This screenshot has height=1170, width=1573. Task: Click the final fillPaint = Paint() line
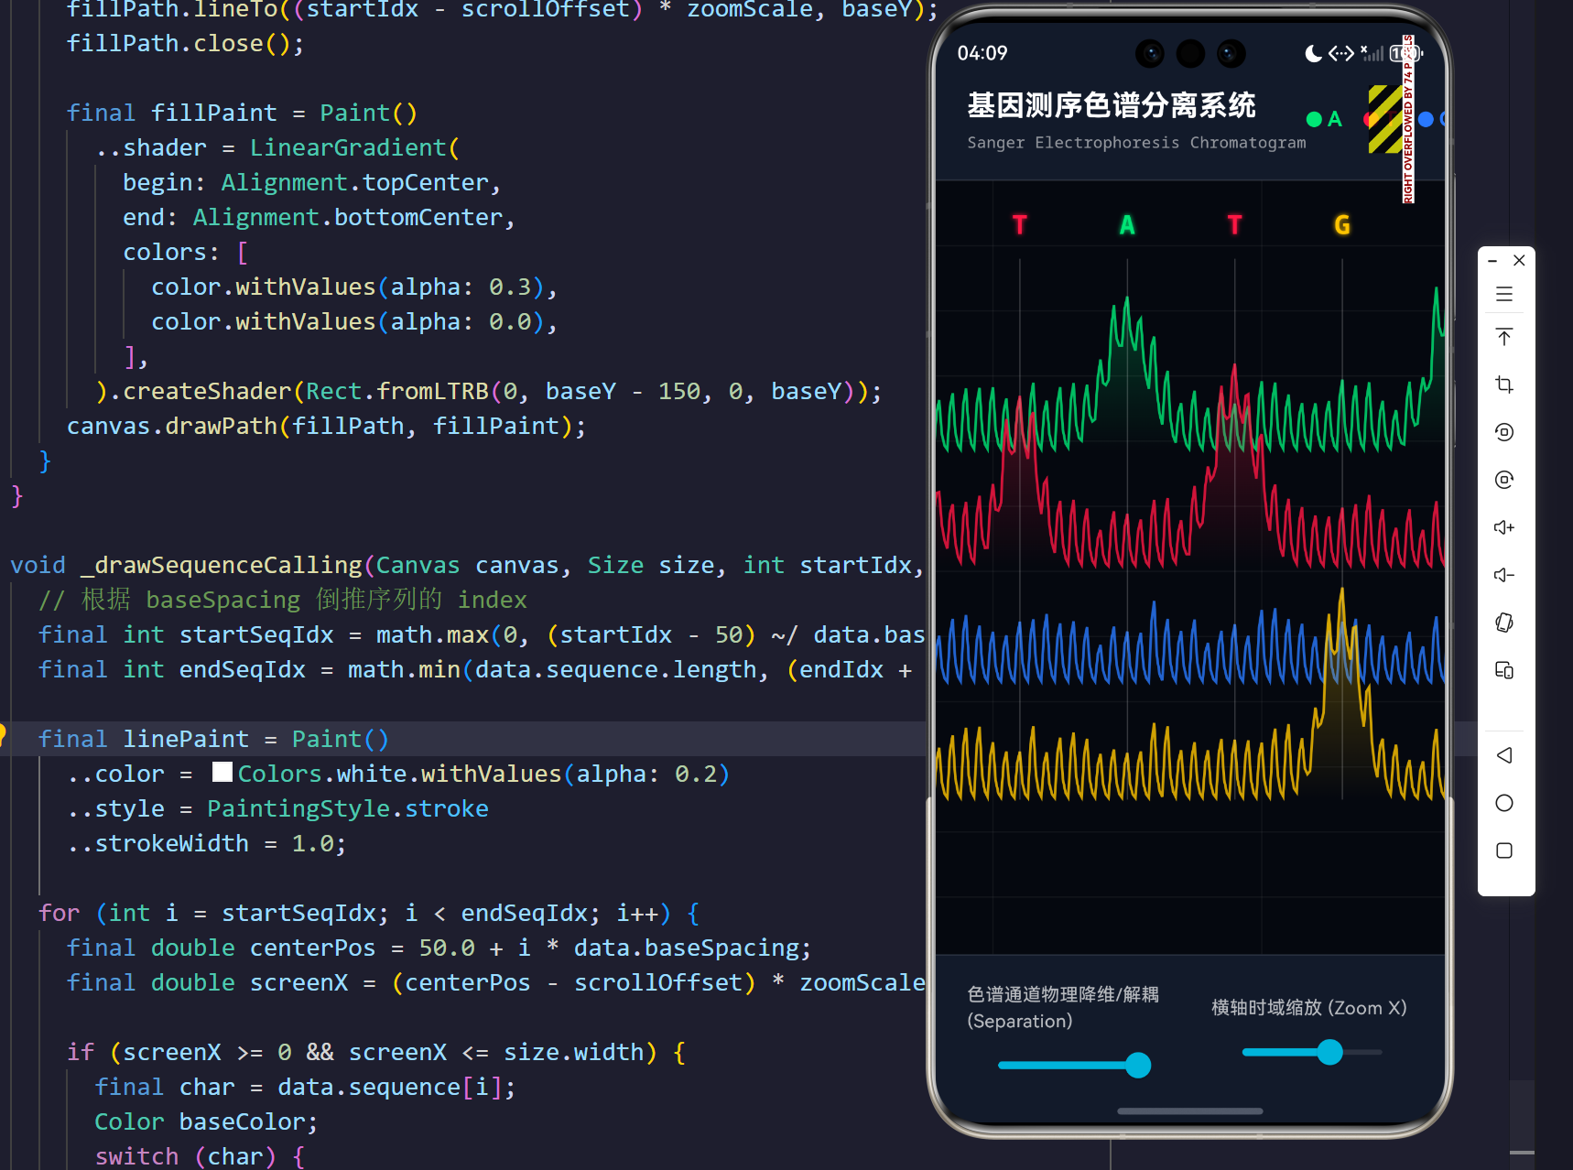pyautogui.click(x=242, y=113)
